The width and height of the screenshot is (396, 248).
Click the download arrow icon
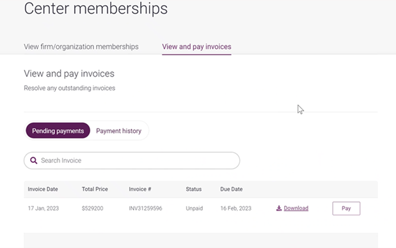coord(279,208)
